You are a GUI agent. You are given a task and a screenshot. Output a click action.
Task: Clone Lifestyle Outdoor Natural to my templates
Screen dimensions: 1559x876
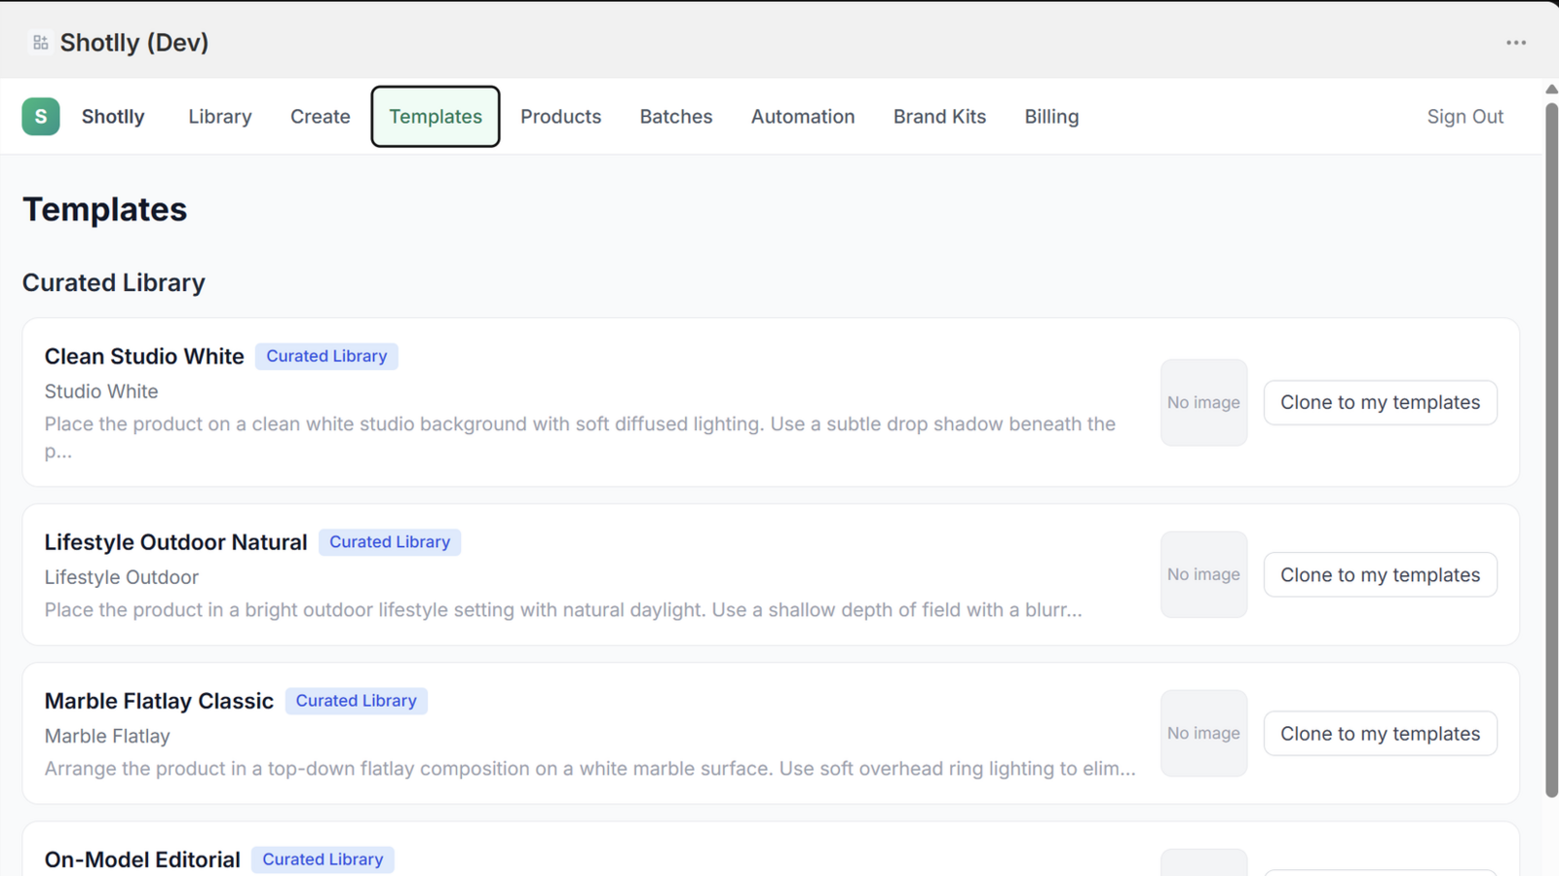1380,575
